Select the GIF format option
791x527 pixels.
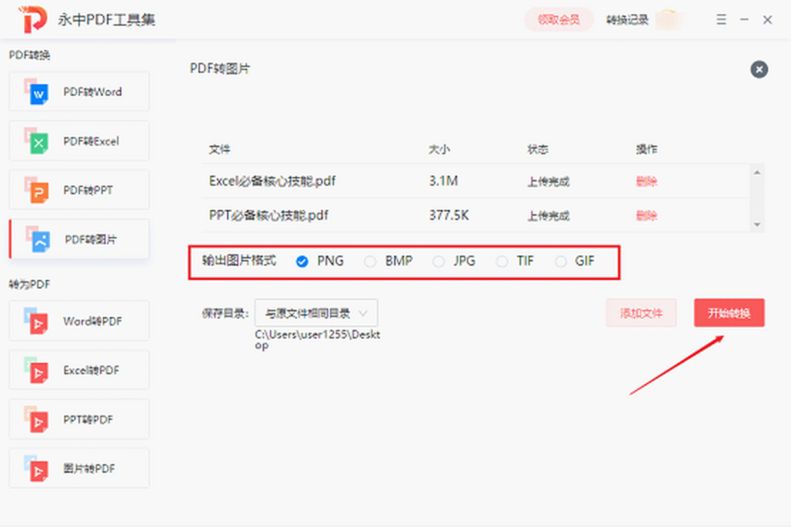561,261
